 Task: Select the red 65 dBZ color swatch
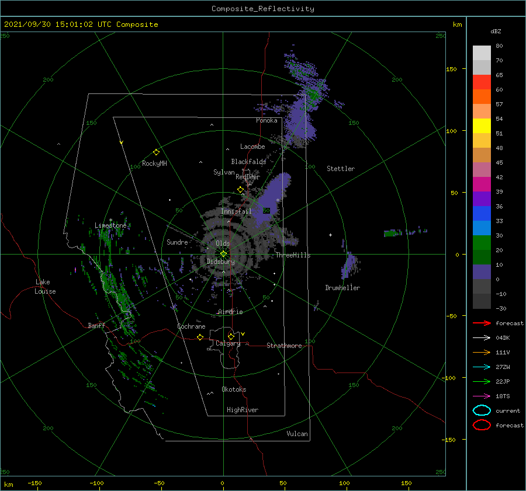482,82
